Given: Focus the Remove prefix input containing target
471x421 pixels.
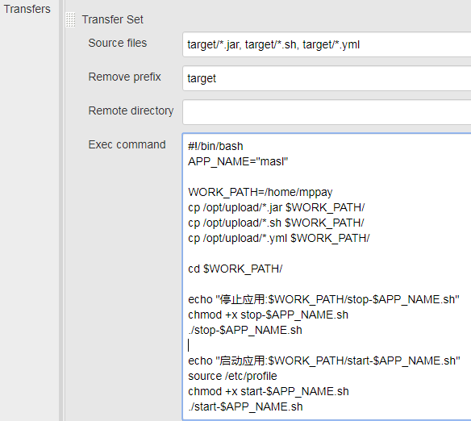Looking at the screenshot, I should 327,78.
